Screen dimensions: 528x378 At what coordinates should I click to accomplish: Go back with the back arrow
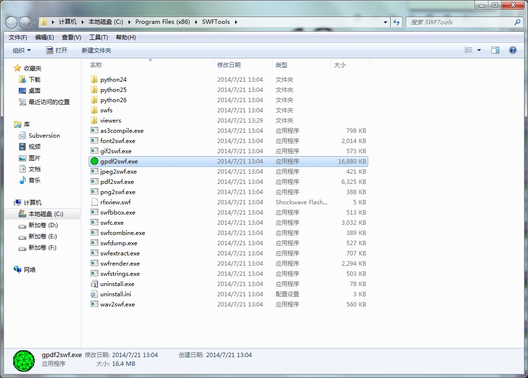pos(12,22)
